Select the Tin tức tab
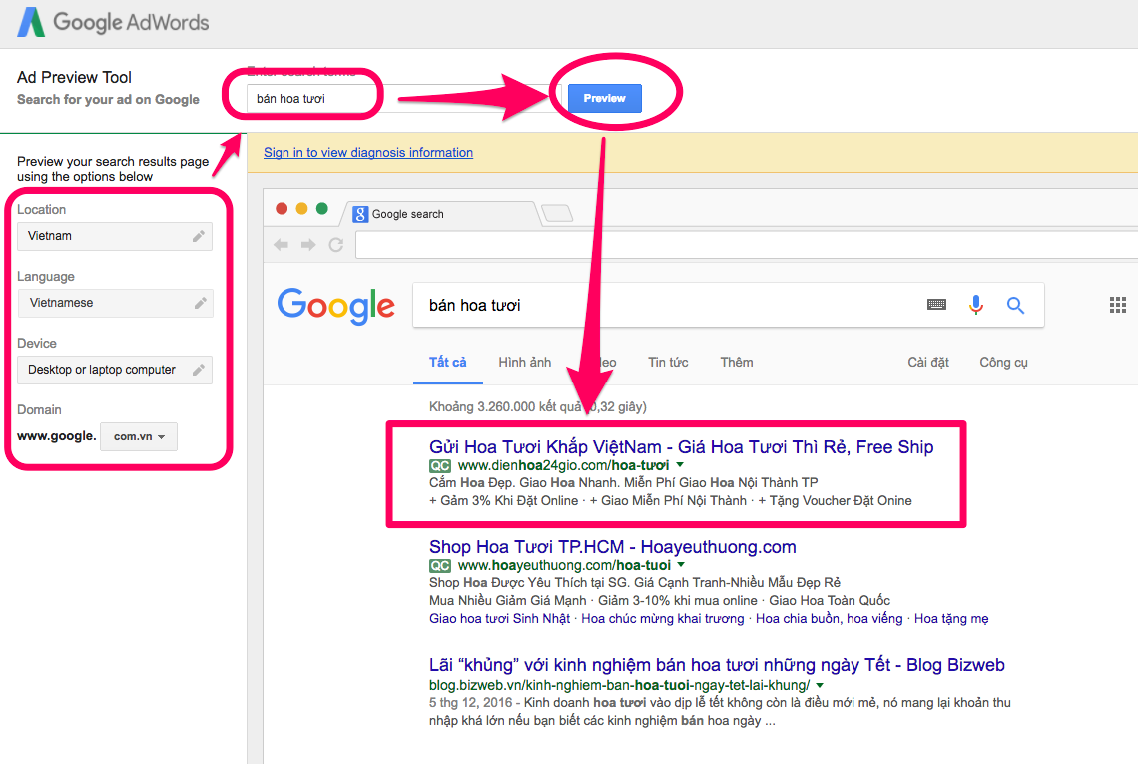1138x764 pixels. point(668,362)
